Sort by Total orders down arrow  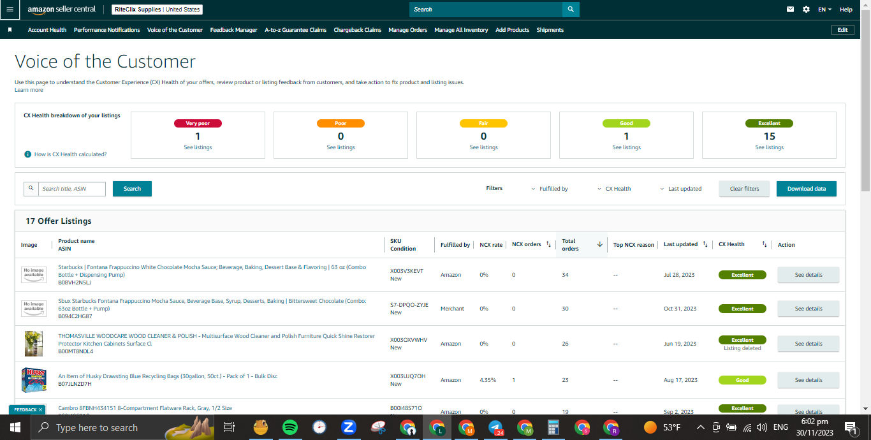pyautogui.click(x=599, y=244)
